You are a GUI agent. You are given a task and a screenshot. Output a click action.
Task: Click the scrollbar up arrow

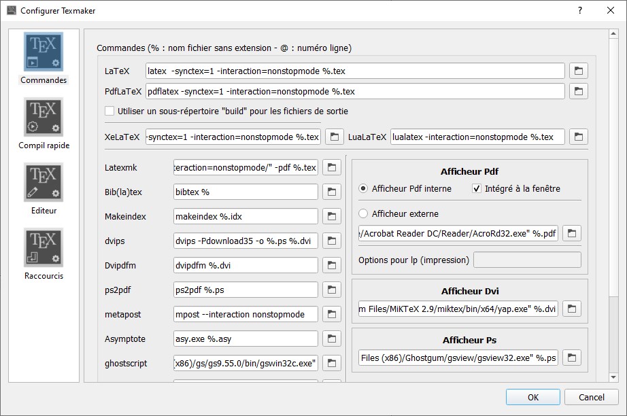613,34
